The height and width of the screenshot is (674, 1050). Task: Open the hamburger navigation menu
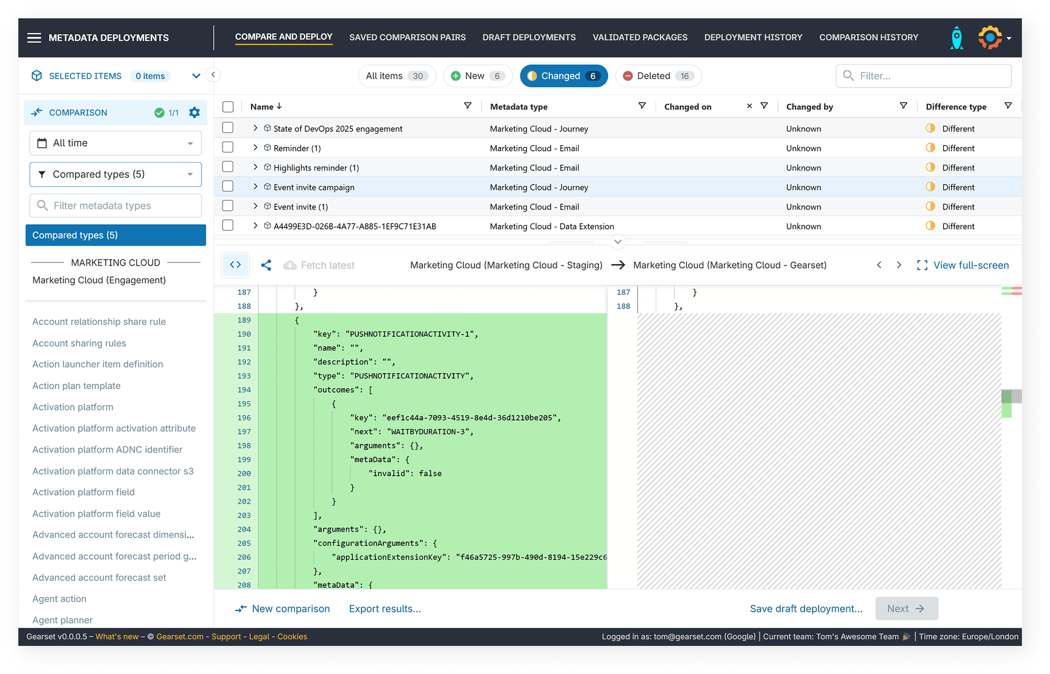(34, 37)
